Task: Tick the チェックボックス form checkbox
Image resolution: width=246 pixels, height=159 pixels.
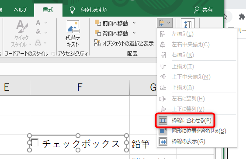Action: [x=35, y=143]
